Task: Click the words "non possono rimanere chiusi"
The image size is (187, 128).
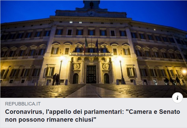Action: 51,119
